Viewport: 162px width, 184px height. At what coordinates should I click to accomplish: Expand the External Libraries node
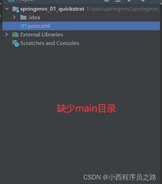coord(7,34)
